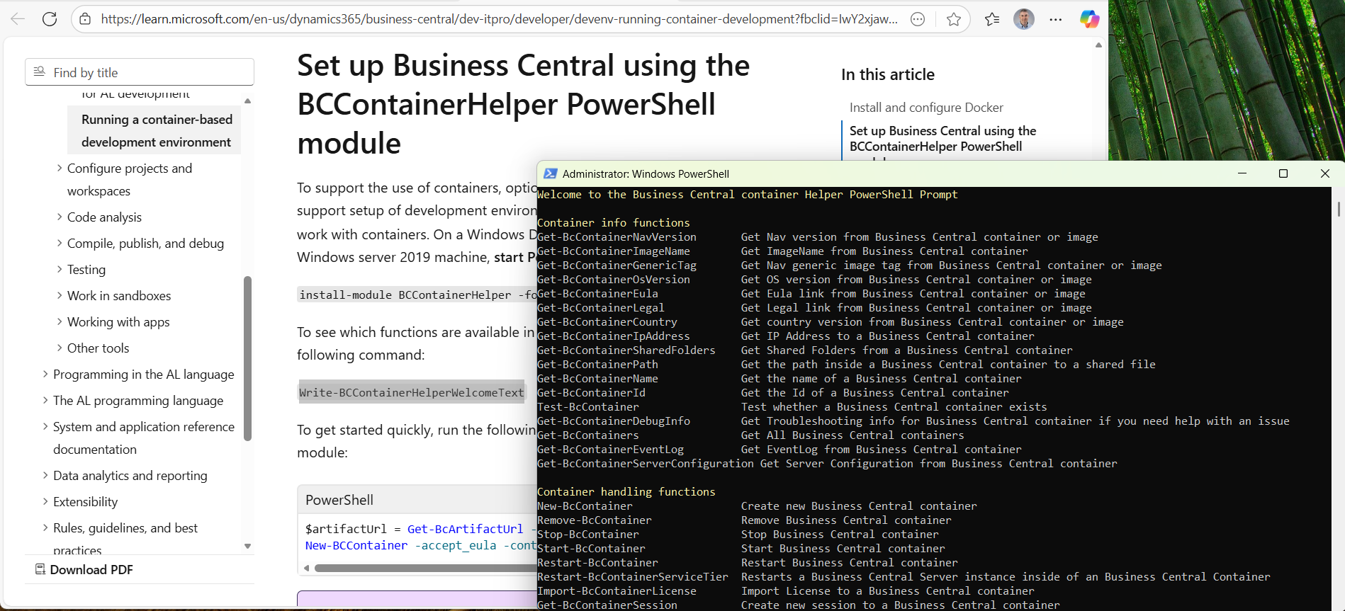Expand Compile, publish, and debug

pyautogui.click(x=60, y=244)
